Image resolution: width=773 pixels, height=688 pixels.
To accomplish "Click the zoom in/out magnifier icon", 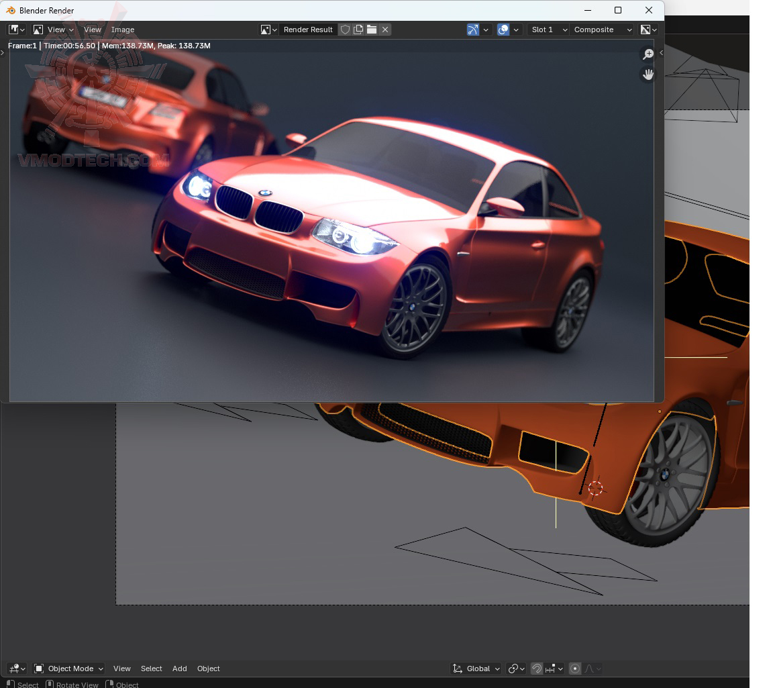I will pos(648,54).
